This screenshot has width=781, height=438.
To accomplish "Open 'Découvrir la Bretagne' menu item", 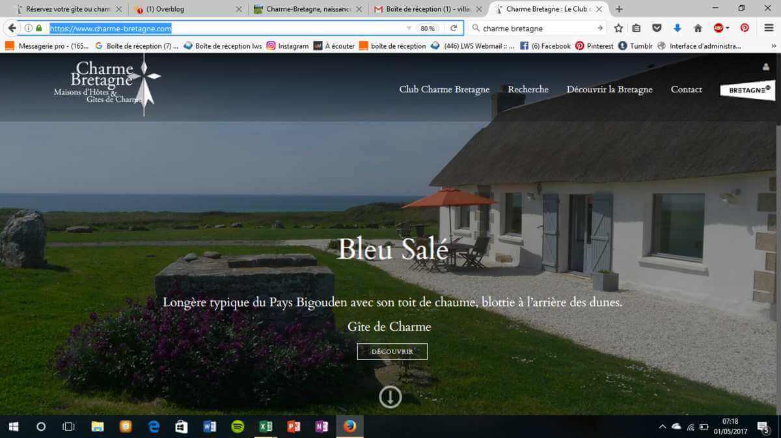I will coord(609,90).
